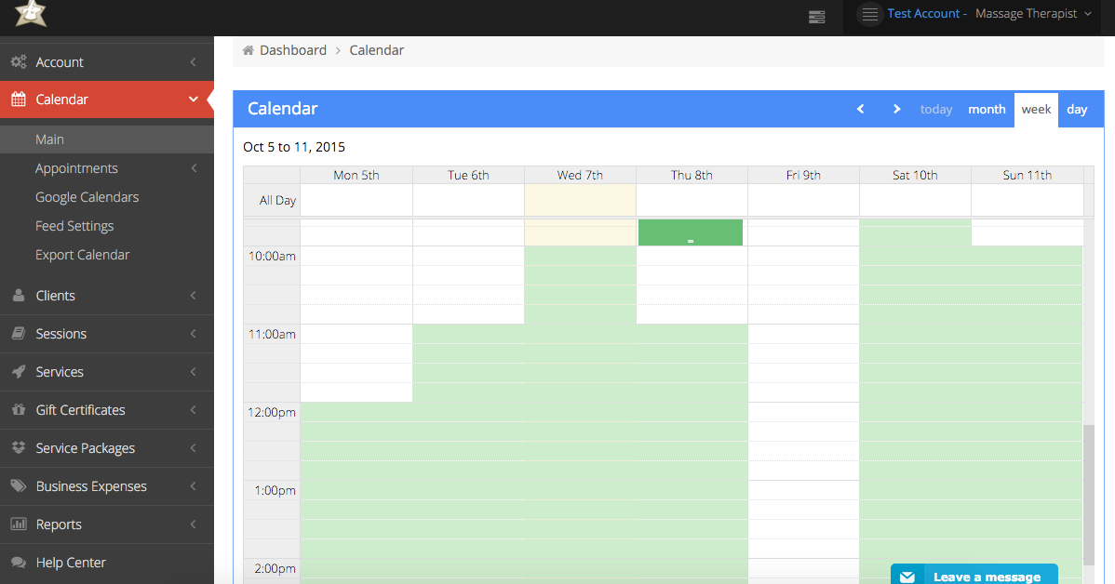Expand the Clients menu chevron
Screen dimensions: 1115x584
(194, 296)
